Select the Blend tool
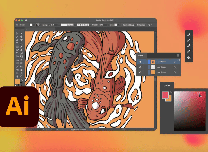 point(21,66)
